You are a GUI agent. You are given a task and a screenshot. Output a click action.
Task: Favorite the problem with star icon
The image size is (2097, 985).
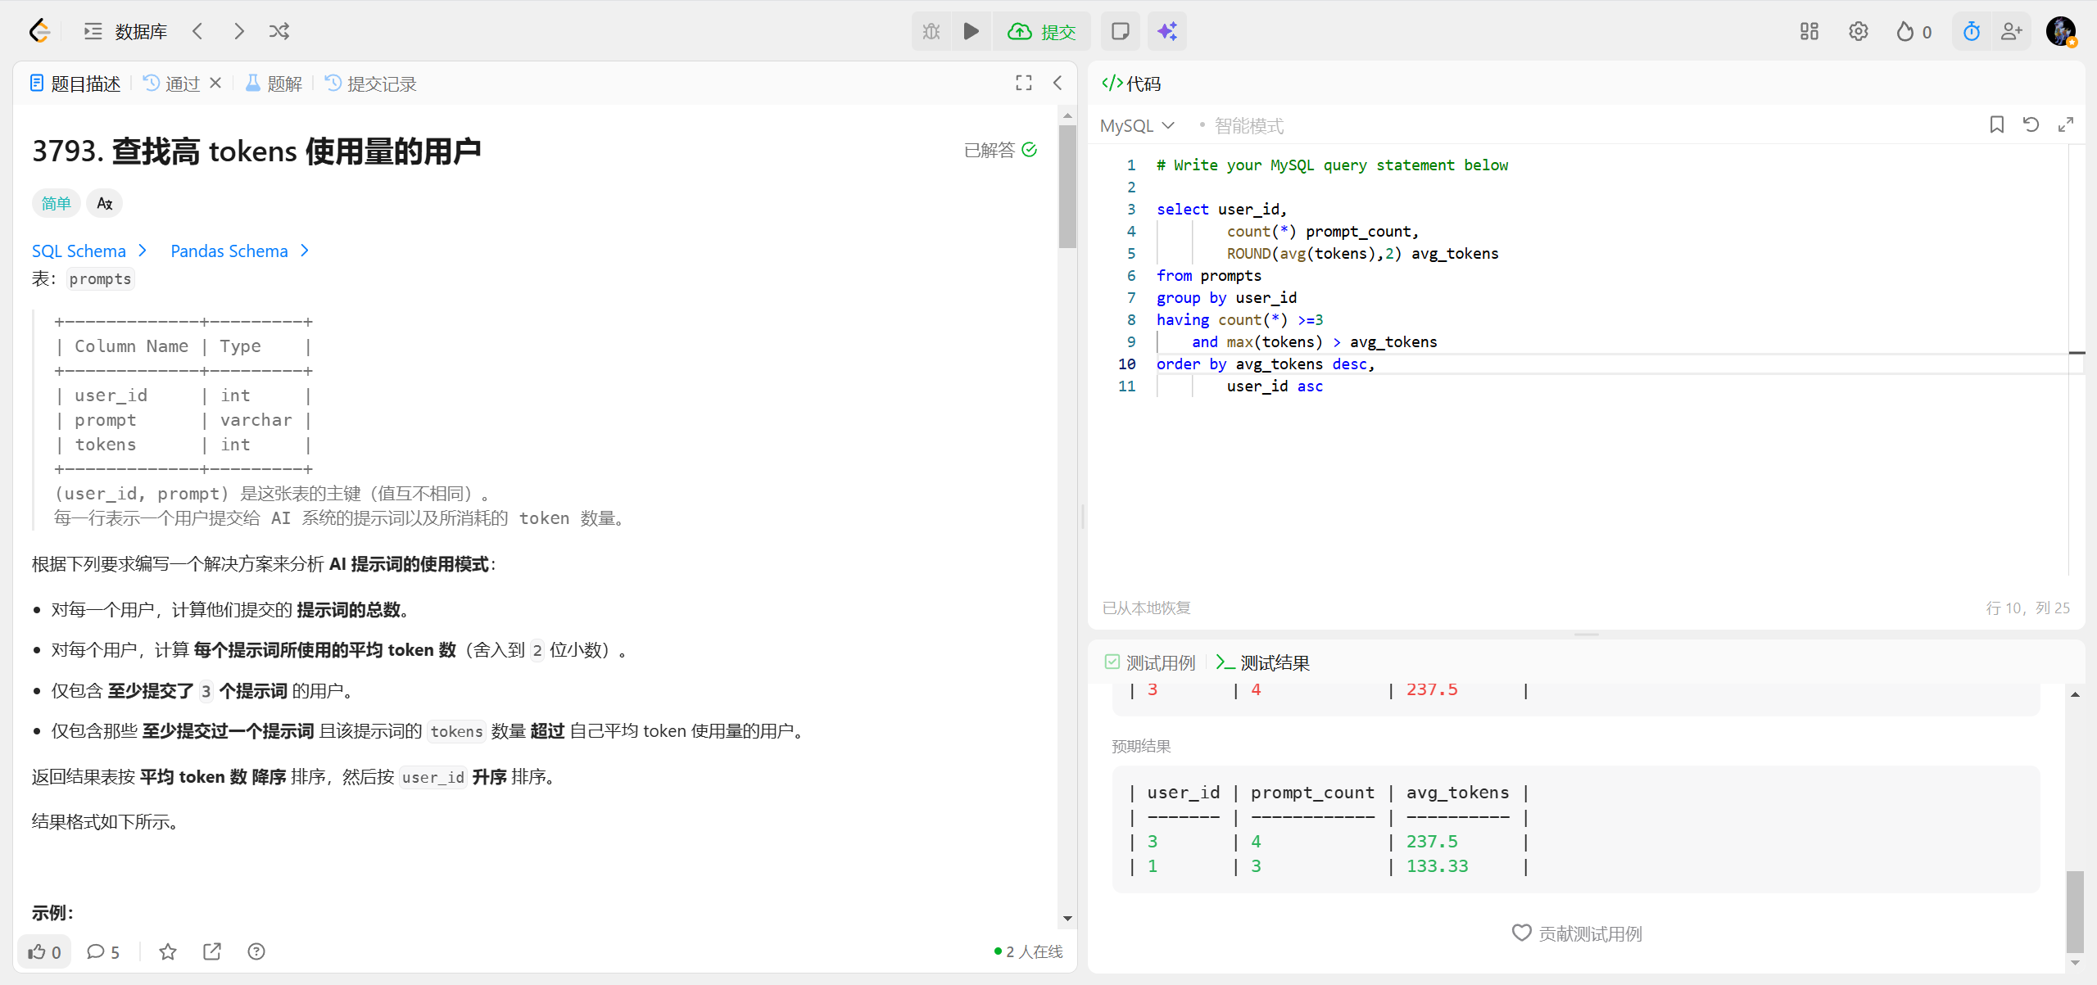pyautogui.click(x=168, y=951)
